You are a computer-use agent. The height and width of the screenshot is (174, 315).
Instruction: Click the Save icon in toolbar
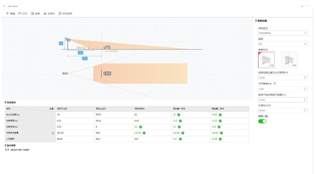pos(32,13)
